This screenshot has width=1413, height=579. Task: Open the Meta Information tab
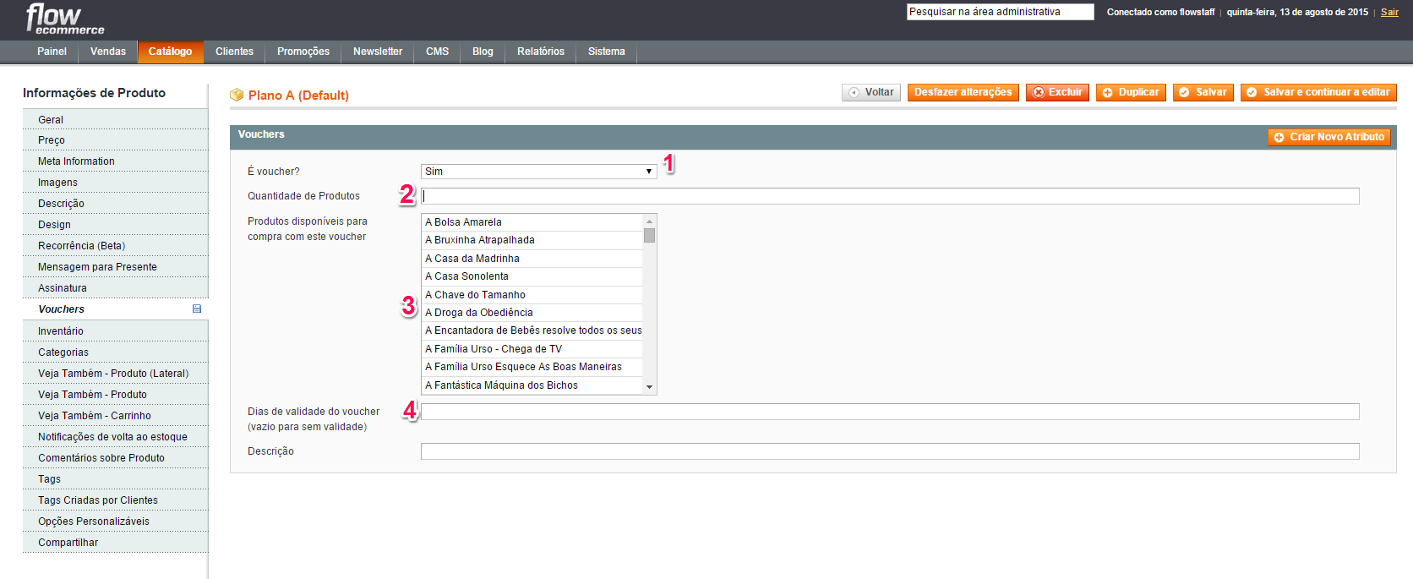pos(115,161)
